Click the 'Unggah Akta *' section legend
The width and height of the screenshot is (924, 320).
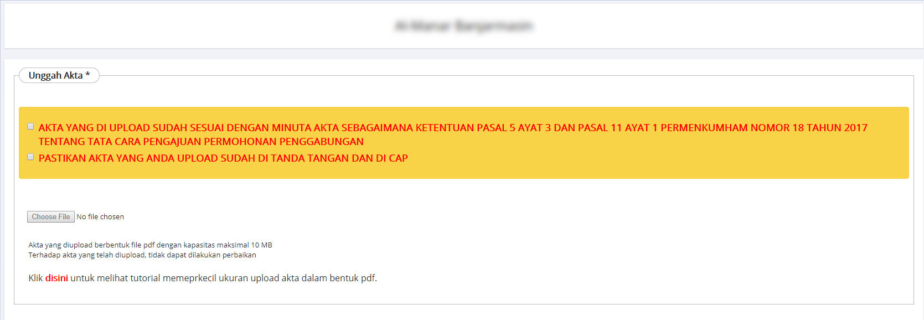[55, 75]
